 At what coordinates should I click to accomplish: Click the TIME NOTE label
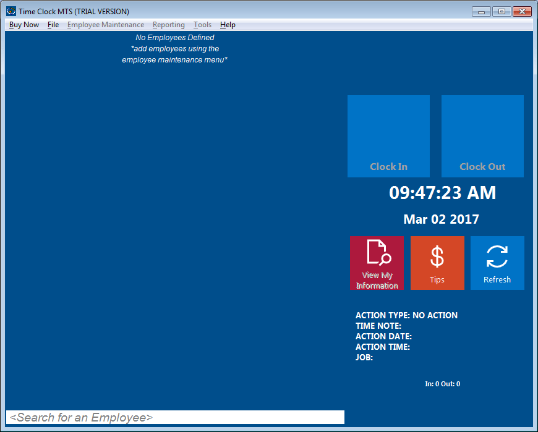(x=378, y=326)
